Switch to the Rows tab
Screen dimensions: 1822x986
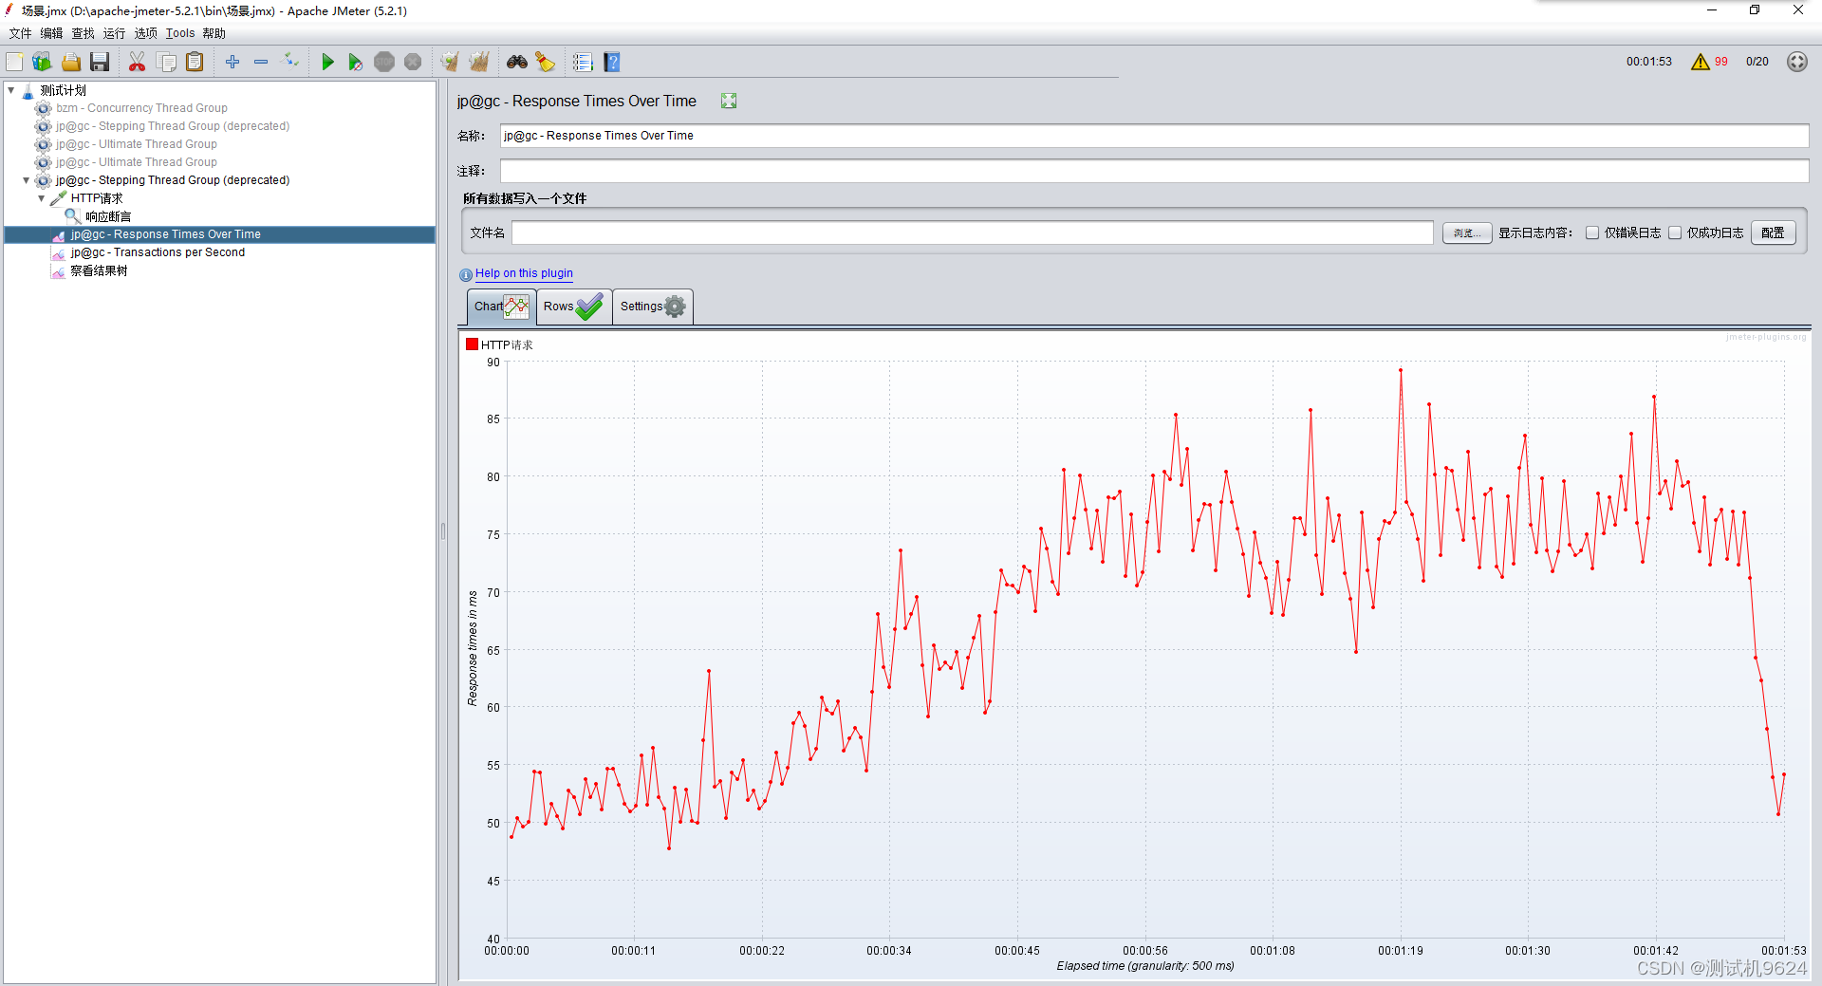click(x=574, y=307)
